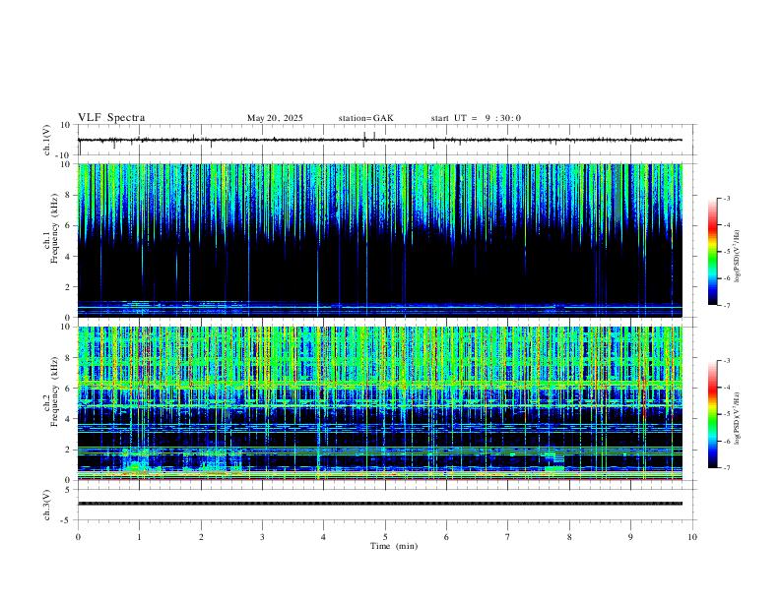The width and height of the screenshot is (780, 602).
Task: Click the 'station=GAK' label
Action: 365,118
